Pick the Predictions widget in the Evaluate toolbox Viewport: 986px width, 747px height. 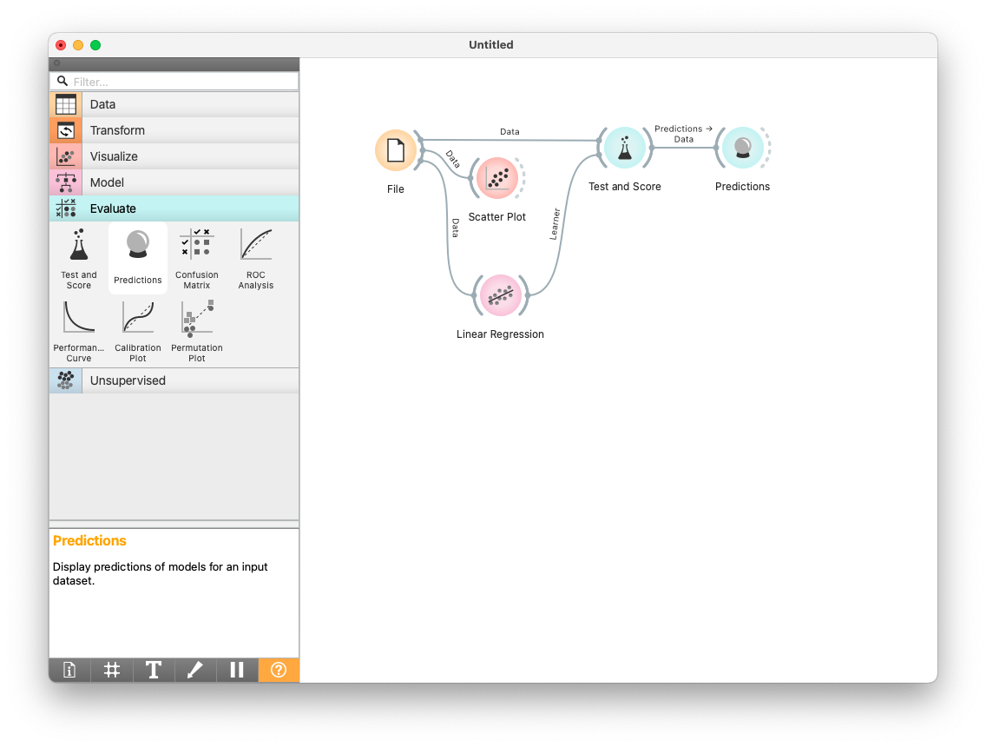(138, 258)
